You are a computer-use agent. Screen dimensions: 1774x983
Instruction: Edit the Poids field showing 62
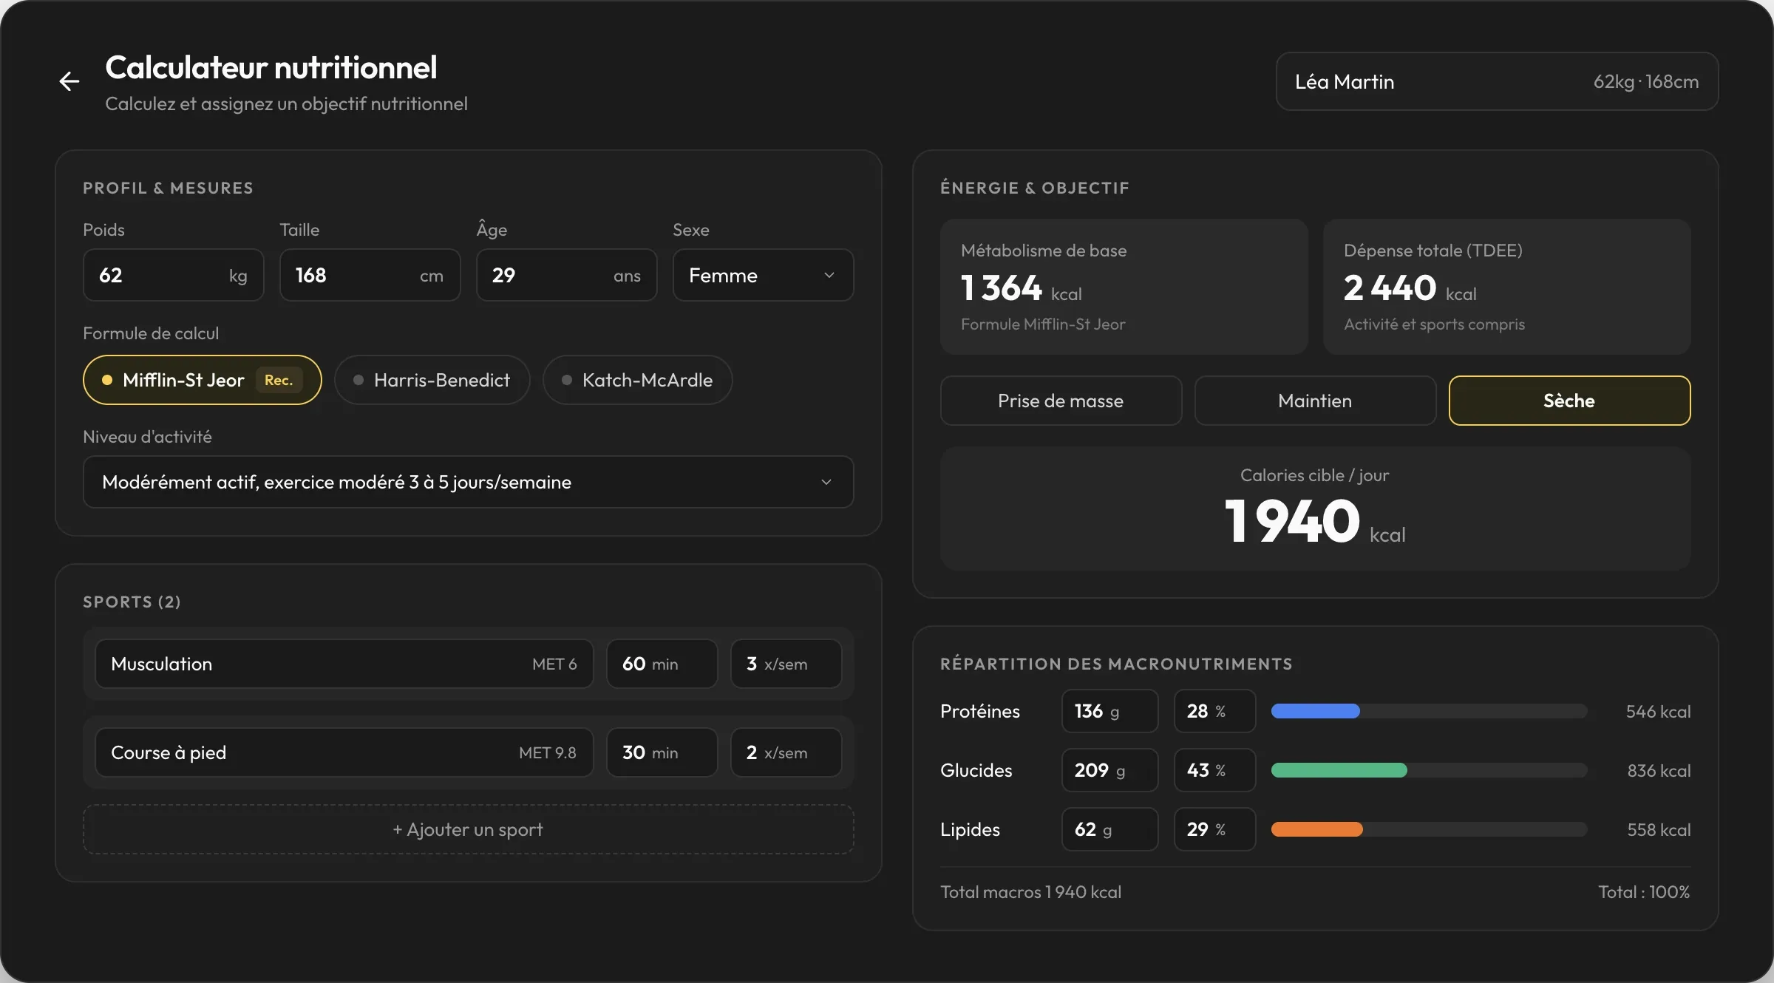[173, 275]
